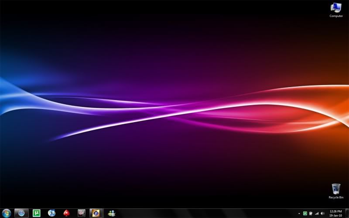The height and width of the screenshot is (218, 349).
Task: Launch iTunes from the taskbar
Action: [x=51, y=213]
